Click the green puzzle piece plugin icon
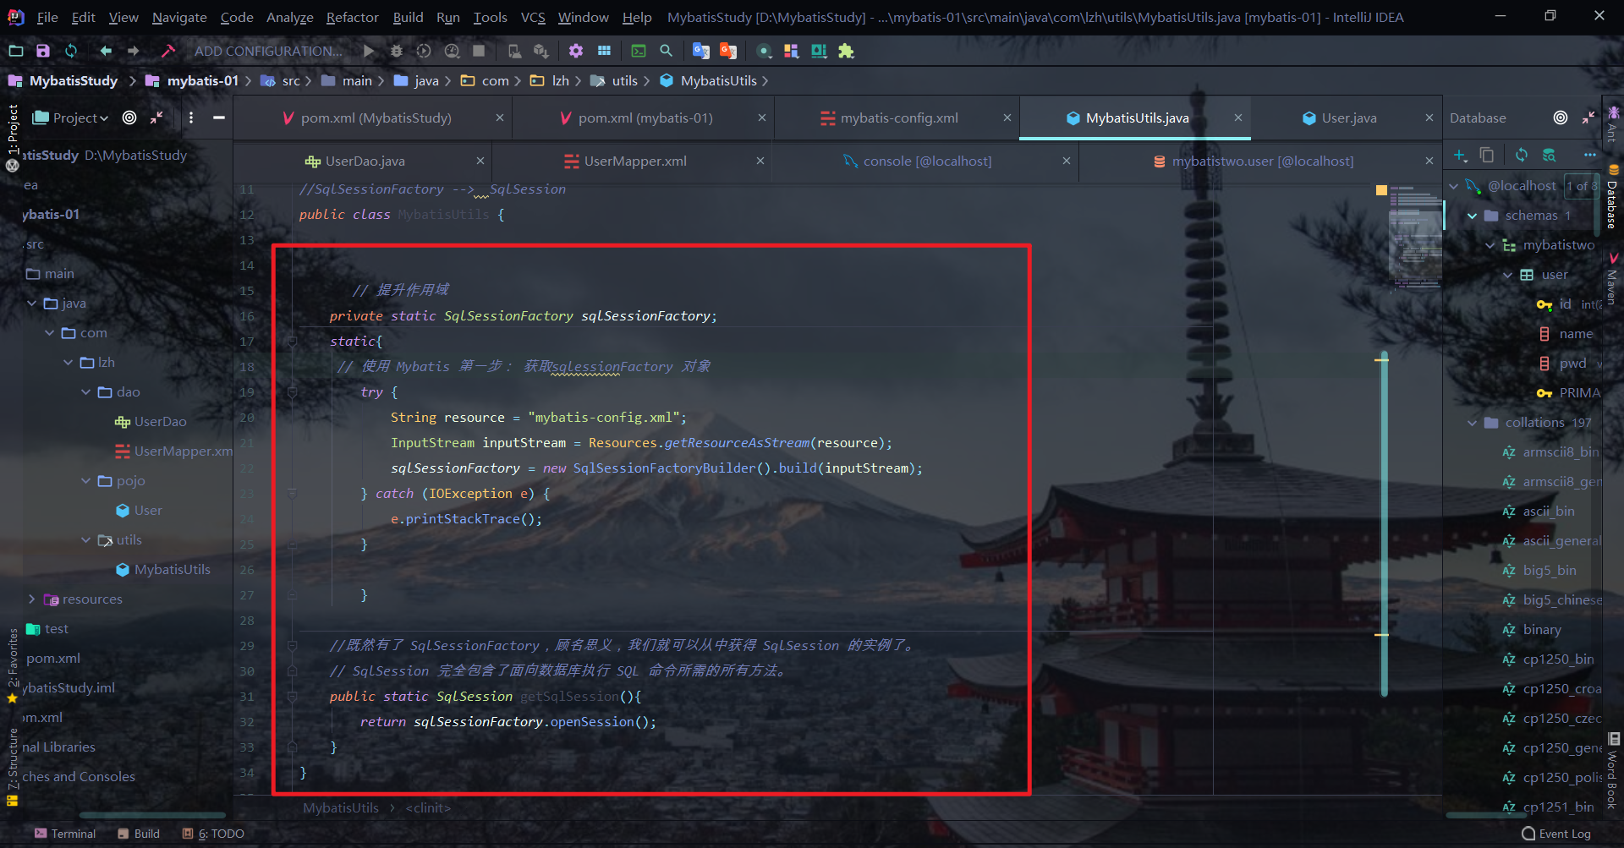The width and height of the screenshot is (1624, 848). tap(846, 51)
